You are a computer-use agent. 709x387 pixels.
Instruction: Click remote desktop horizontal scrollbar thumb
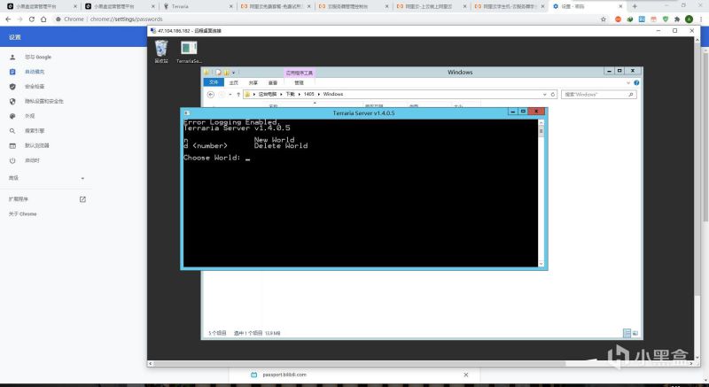pos(360,363)
